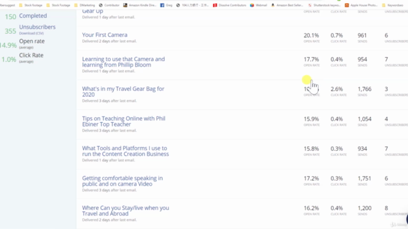
Task: Open 'Learning to use that Camera' email
Action: (123, 62)
